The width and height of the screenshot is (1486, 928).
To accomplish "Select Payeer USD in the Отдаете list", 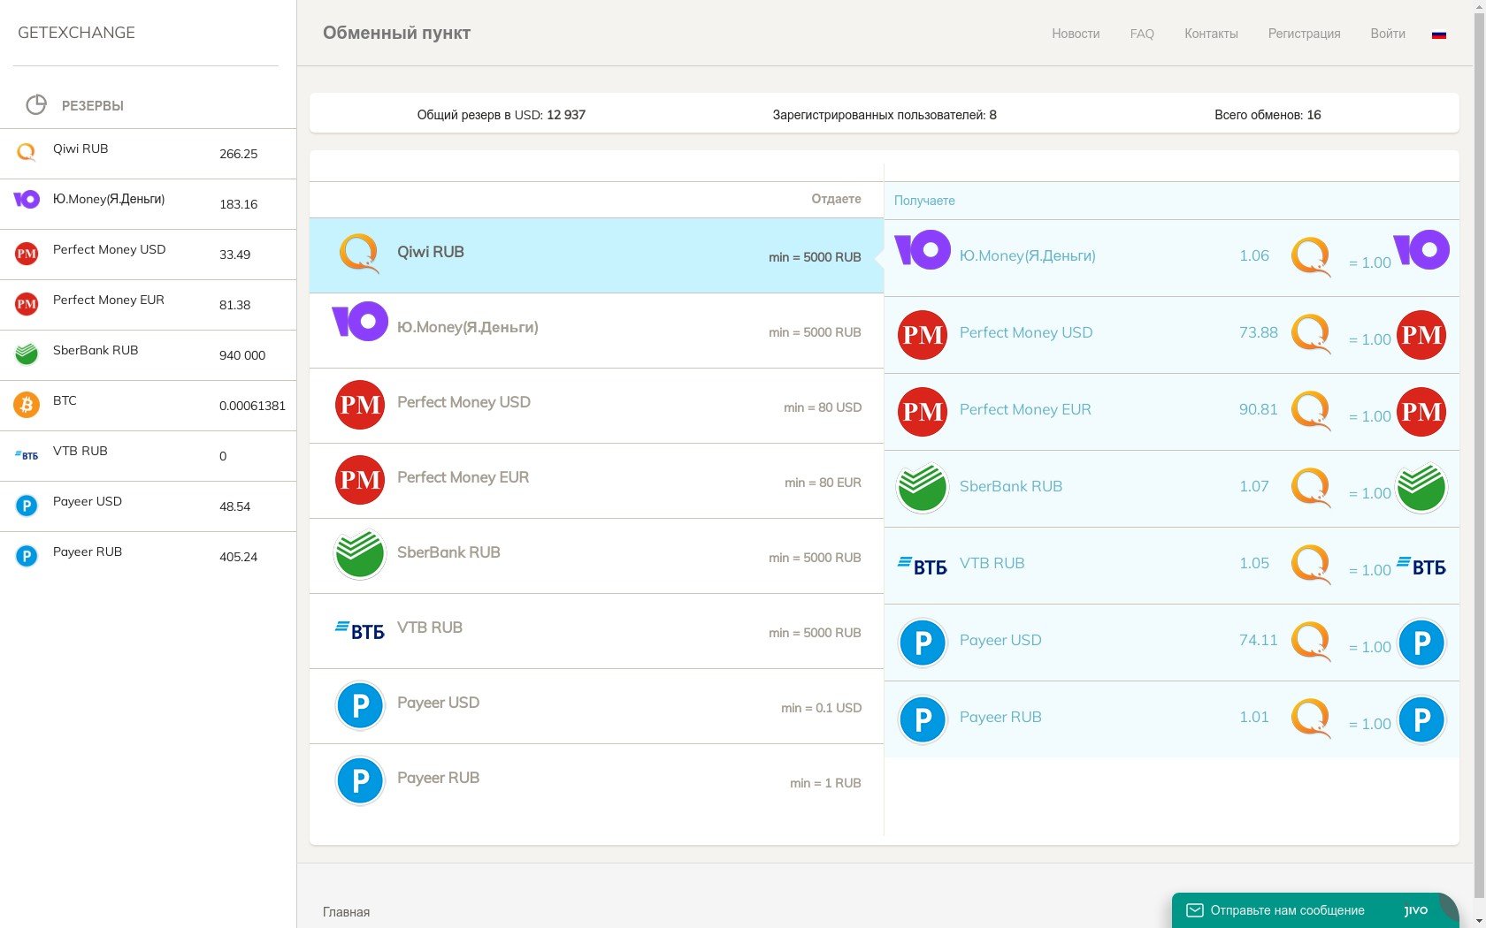I will click(x=596, y=706).
